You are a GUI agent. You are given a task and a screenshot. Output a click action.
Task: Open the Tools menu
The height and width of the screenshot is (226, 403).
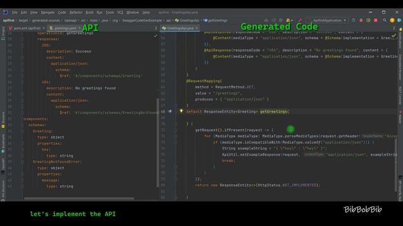pyautogui.click(x=110, y=13)
